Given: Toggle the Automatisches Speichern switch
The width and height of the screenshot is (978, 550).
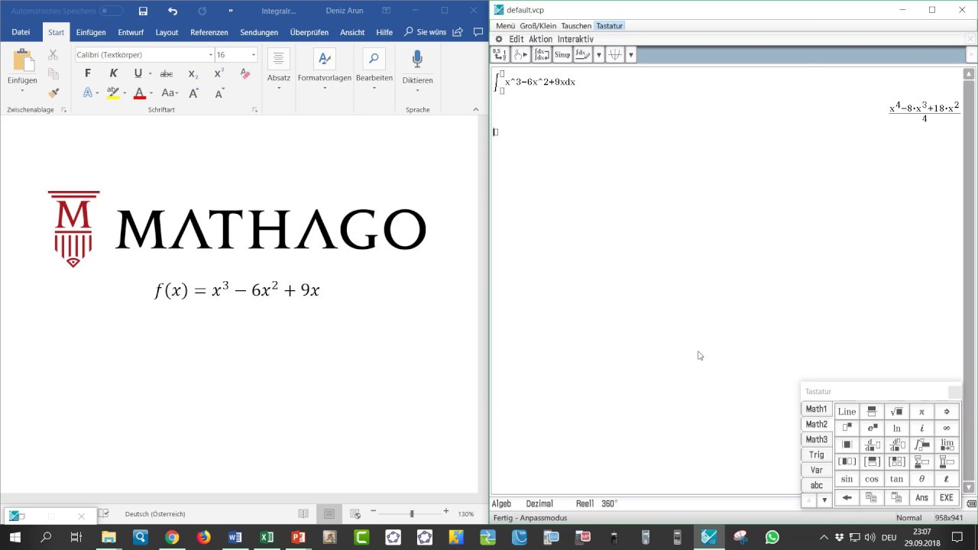Looking at the screenshot, I should pyautogui.click(x=111, y=11).
